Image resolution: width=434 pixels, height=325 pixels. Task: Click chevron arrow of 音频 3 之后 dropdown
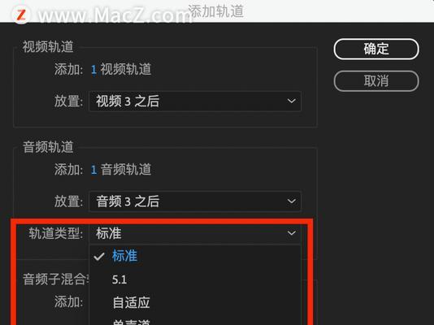[292, 201]
